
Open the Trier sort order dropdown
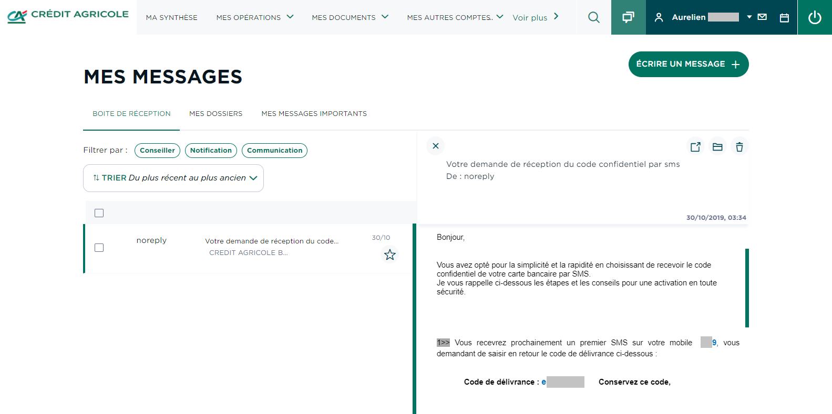pos(173,178)
